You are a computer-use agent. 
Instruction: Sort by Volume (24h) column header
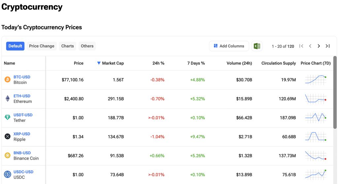(239, 63)
